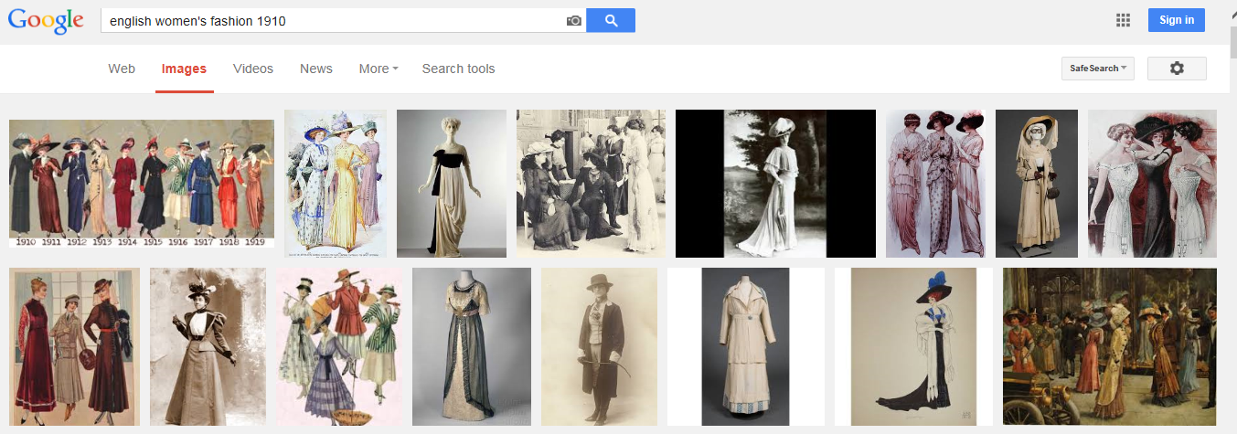
Task: Open the white gown photo with black bars
Action: click(775, 184)
